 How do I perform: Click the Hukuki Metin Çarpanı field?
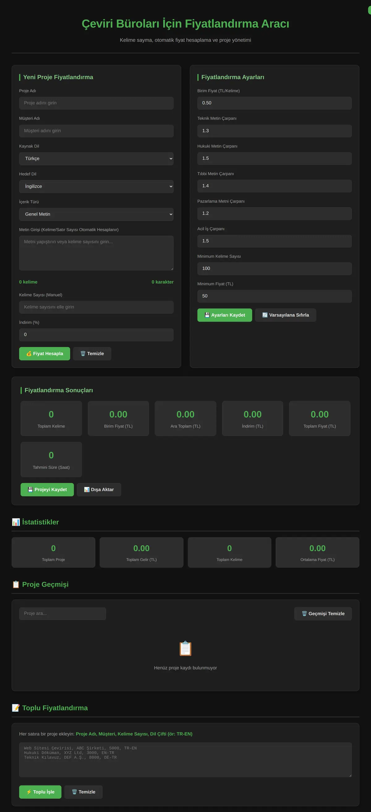275,158
